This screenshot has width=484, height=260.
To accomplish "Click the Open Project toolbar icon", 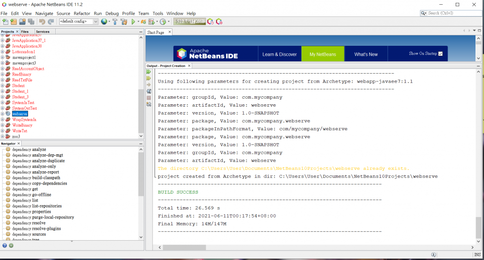I will tap(22, 22).
